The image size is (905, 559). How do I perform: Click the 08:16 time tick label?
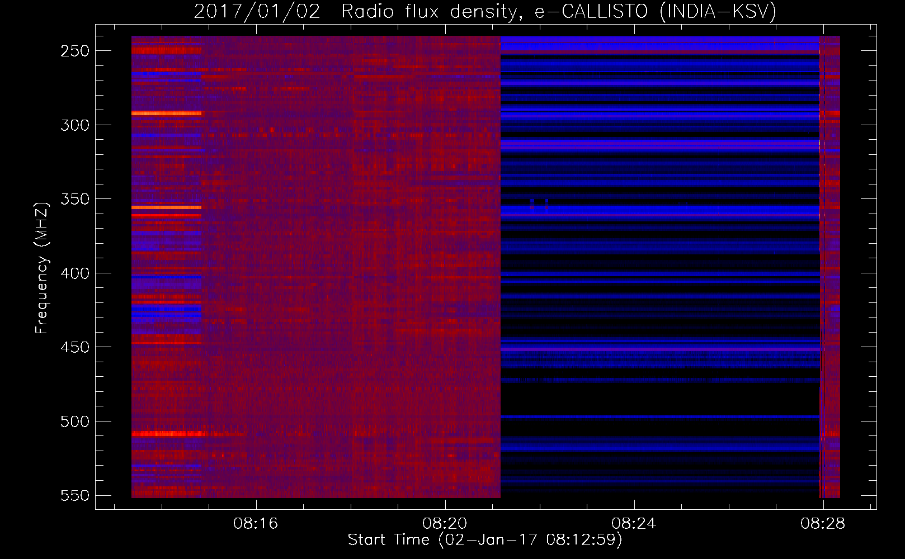coord(256,524)
